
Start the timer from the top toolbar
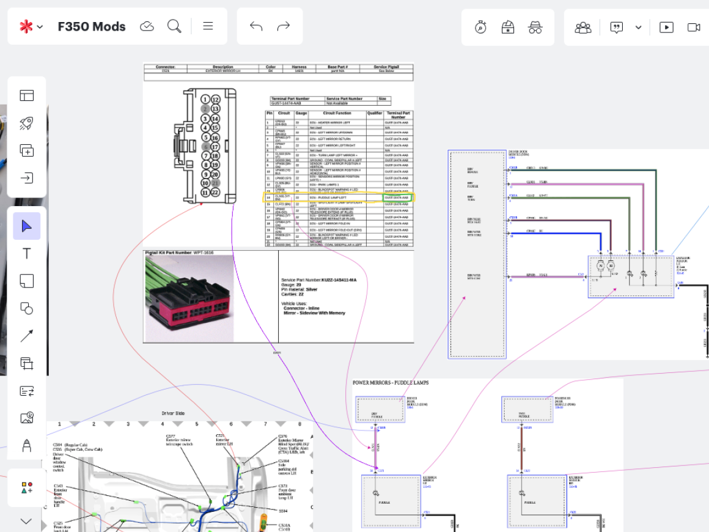[481, 27]
